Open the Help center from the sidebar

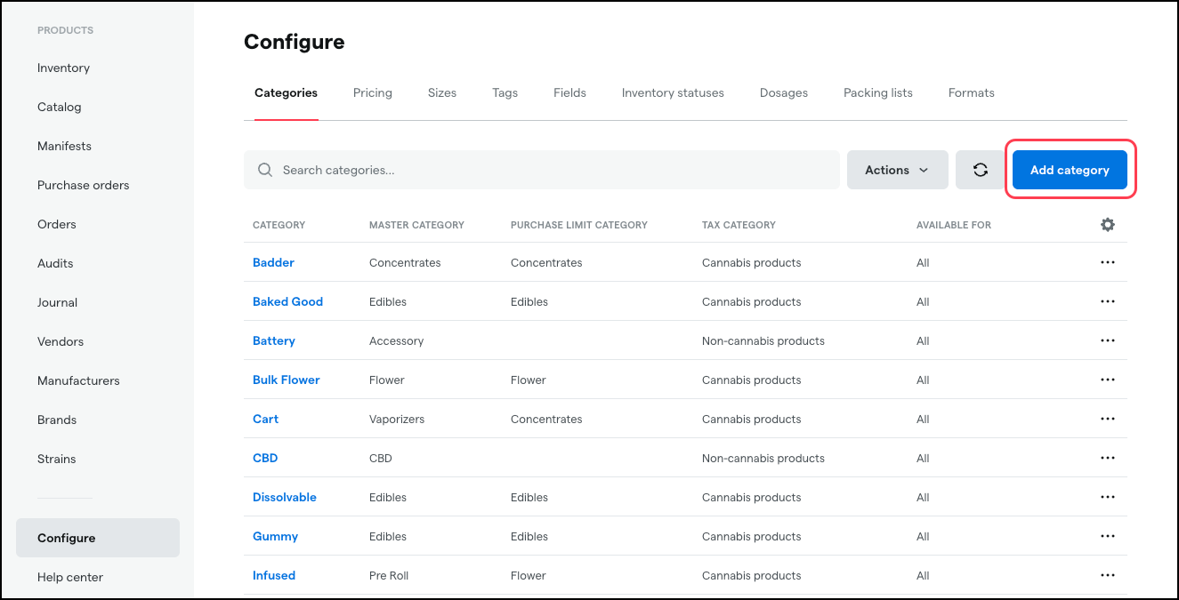click(x=69, y=576)
